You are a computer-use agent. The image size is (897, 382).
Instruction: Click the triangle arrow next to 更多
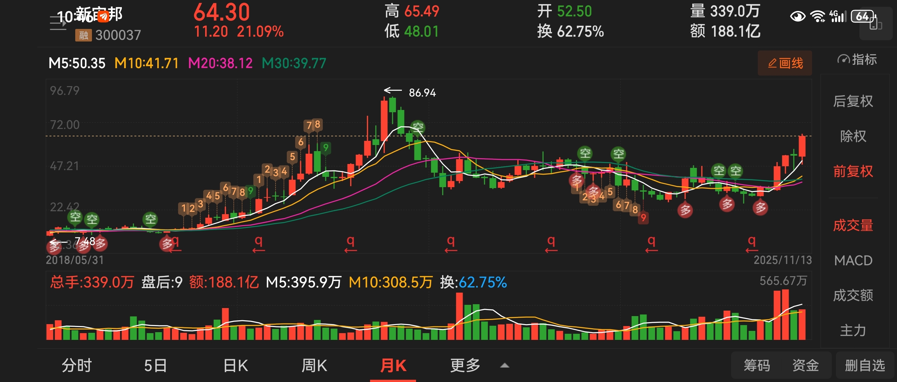504,366
